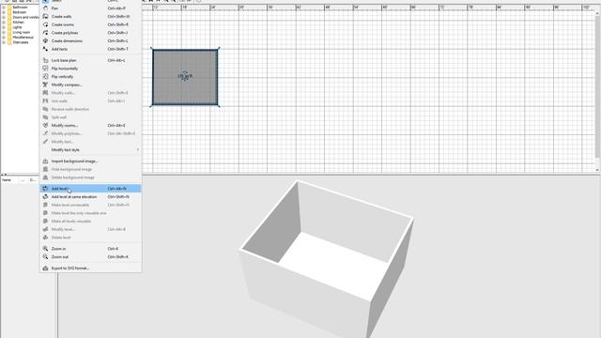Viewport: 601px width, 338px height.
Task: Click the greyed Split wall icon
Action: 45,117
